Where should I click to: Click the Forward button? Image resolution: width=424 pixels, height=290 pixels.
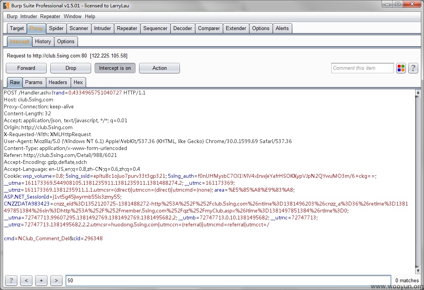pyautogui.click(x=26, y=68)
